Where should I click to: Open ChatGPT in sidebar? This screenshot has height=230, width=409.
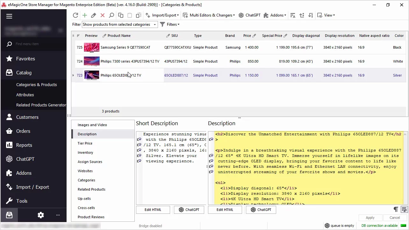point(33,159)
